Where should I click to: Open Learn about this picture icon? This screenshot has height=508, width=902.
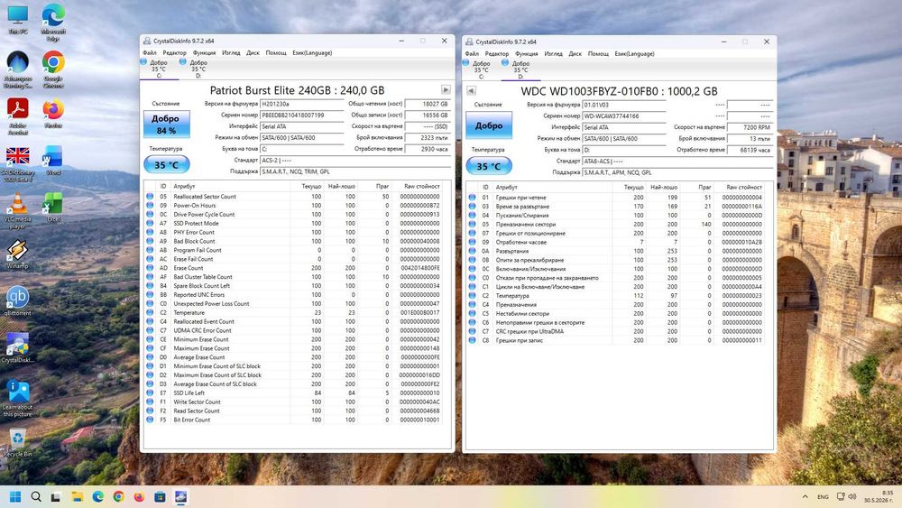tap(18, 398)
